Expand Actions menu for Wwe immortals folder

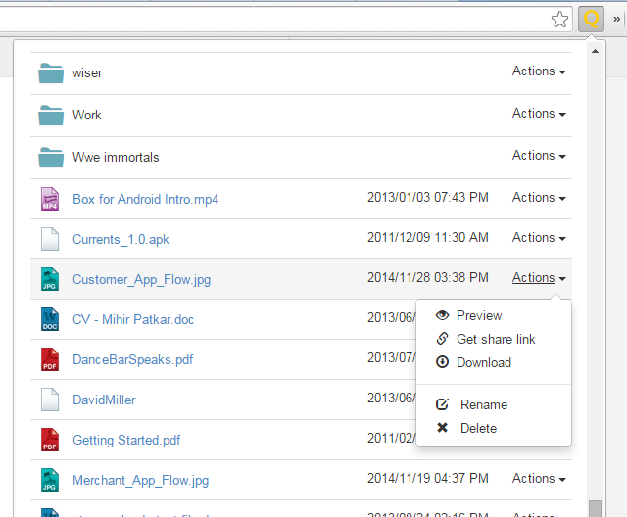point(538,156)
